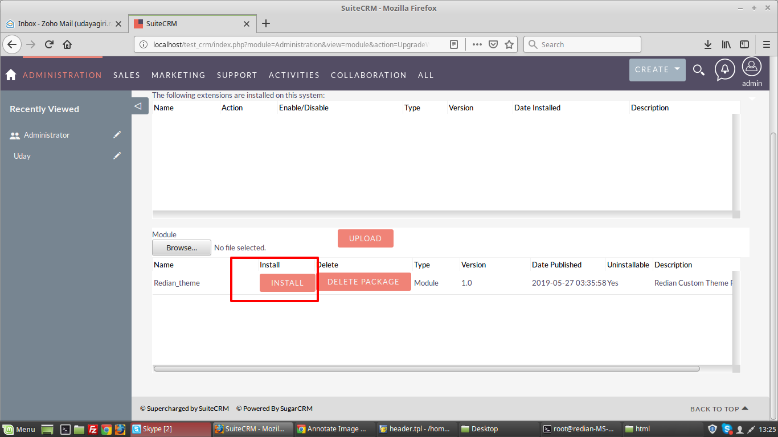Open a new tab with the plus button
Screen dimensions: 778x437
(265, 23)
